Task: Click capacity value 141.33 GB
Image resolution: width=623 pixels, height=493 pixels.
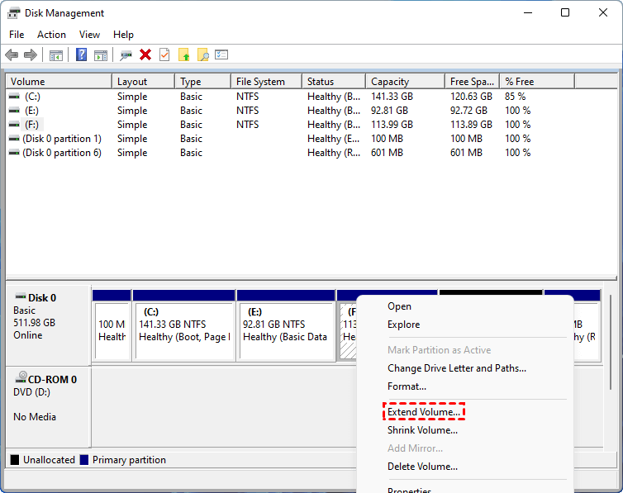Action: click(392, 97)
